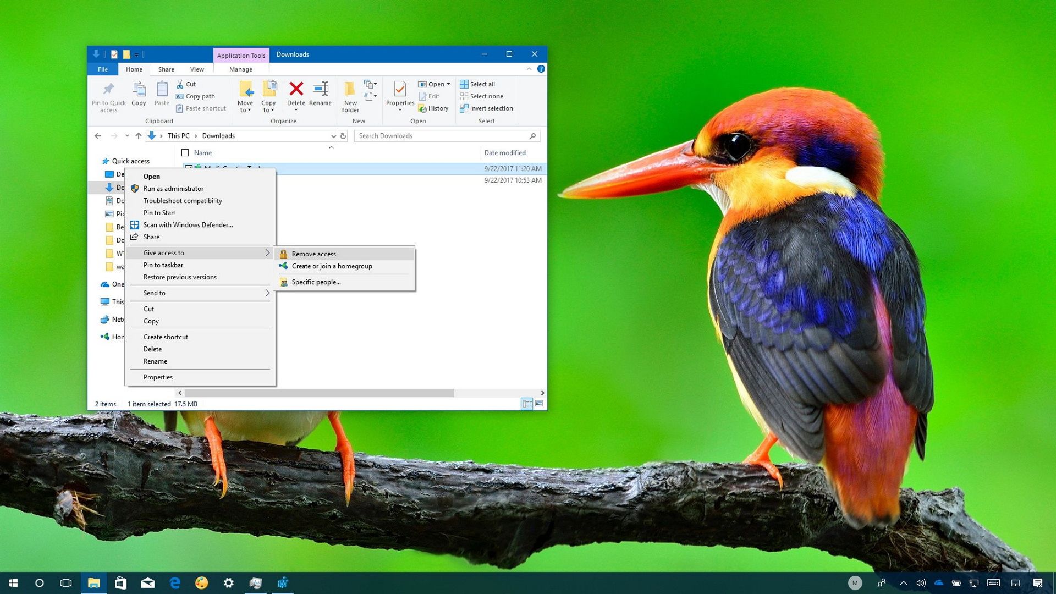Open the address bar history dropdown
This screenshot has width=1056, height=594.
click(x=333, y=136)
